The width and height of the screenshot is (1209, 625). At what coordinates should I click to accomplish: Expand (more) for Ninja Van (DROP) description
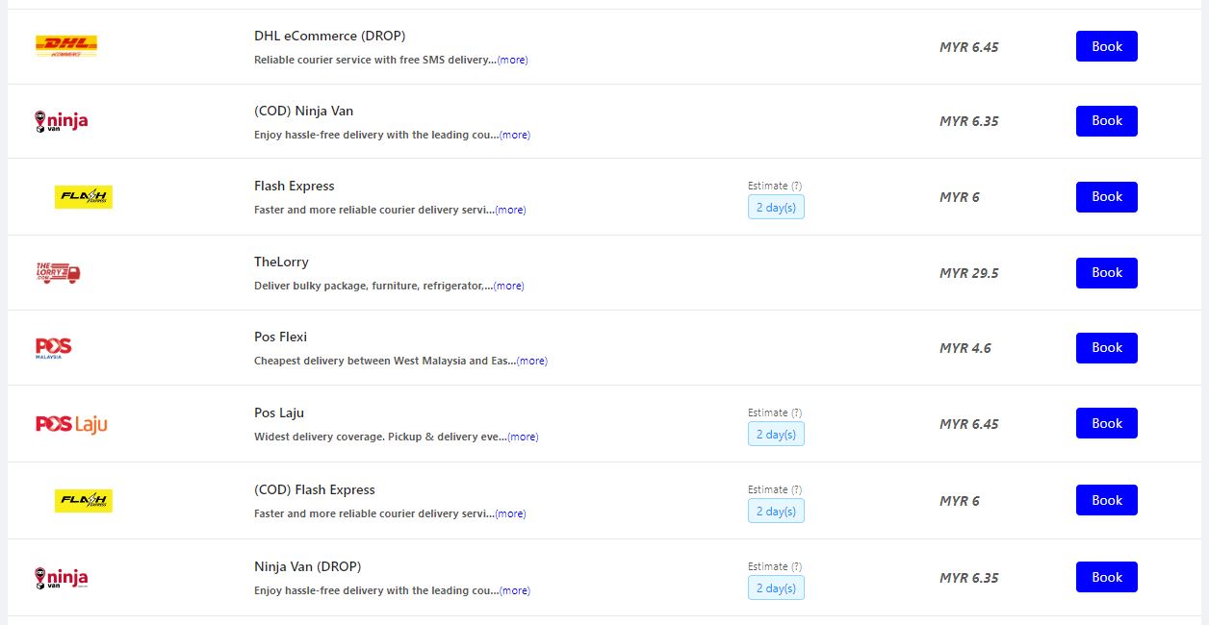515,590
